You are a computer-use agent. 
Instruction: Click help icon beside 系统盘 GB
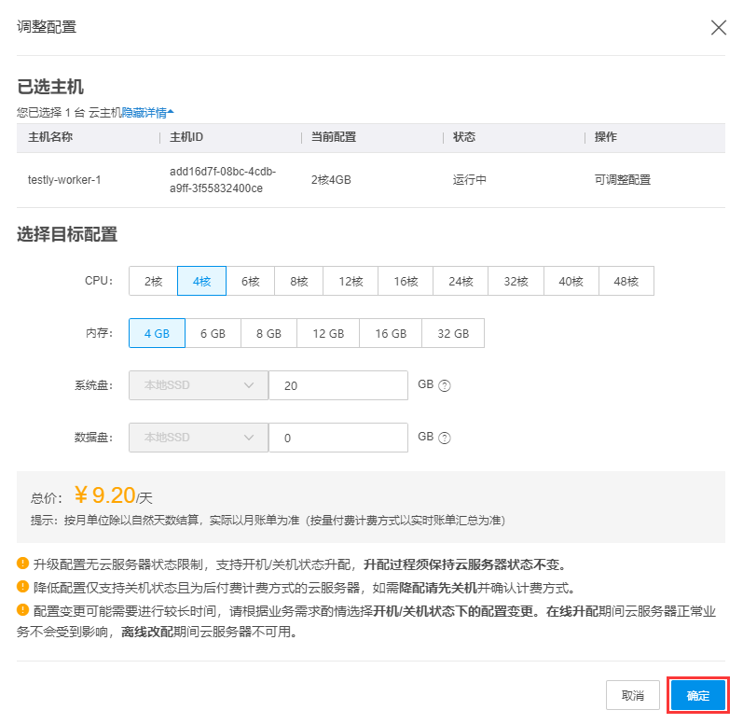coord(445,385)
